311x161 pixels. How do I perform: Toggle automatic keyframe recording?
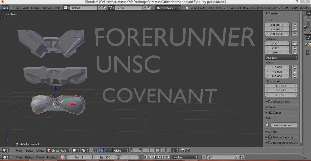point(203,157)
